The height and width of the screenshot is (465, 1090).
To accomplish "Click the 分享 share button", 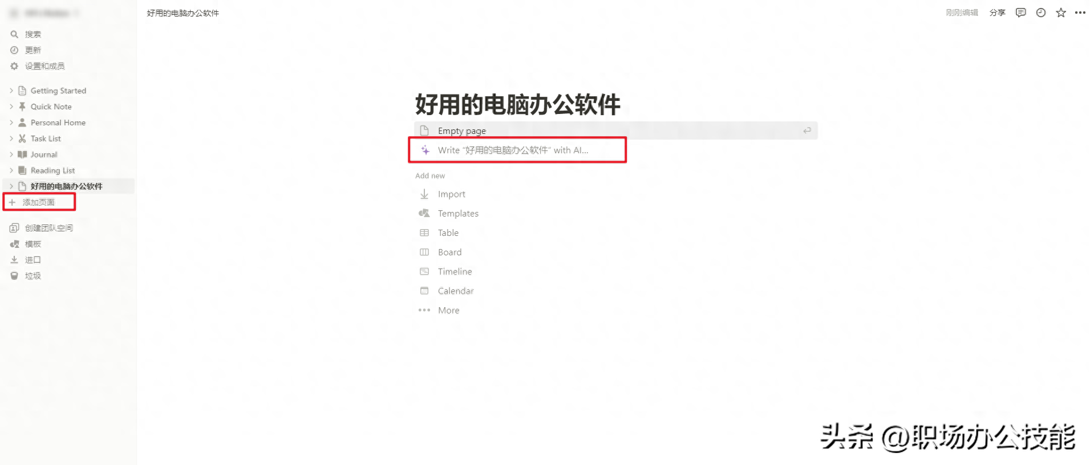I will [x=997, y=13].
